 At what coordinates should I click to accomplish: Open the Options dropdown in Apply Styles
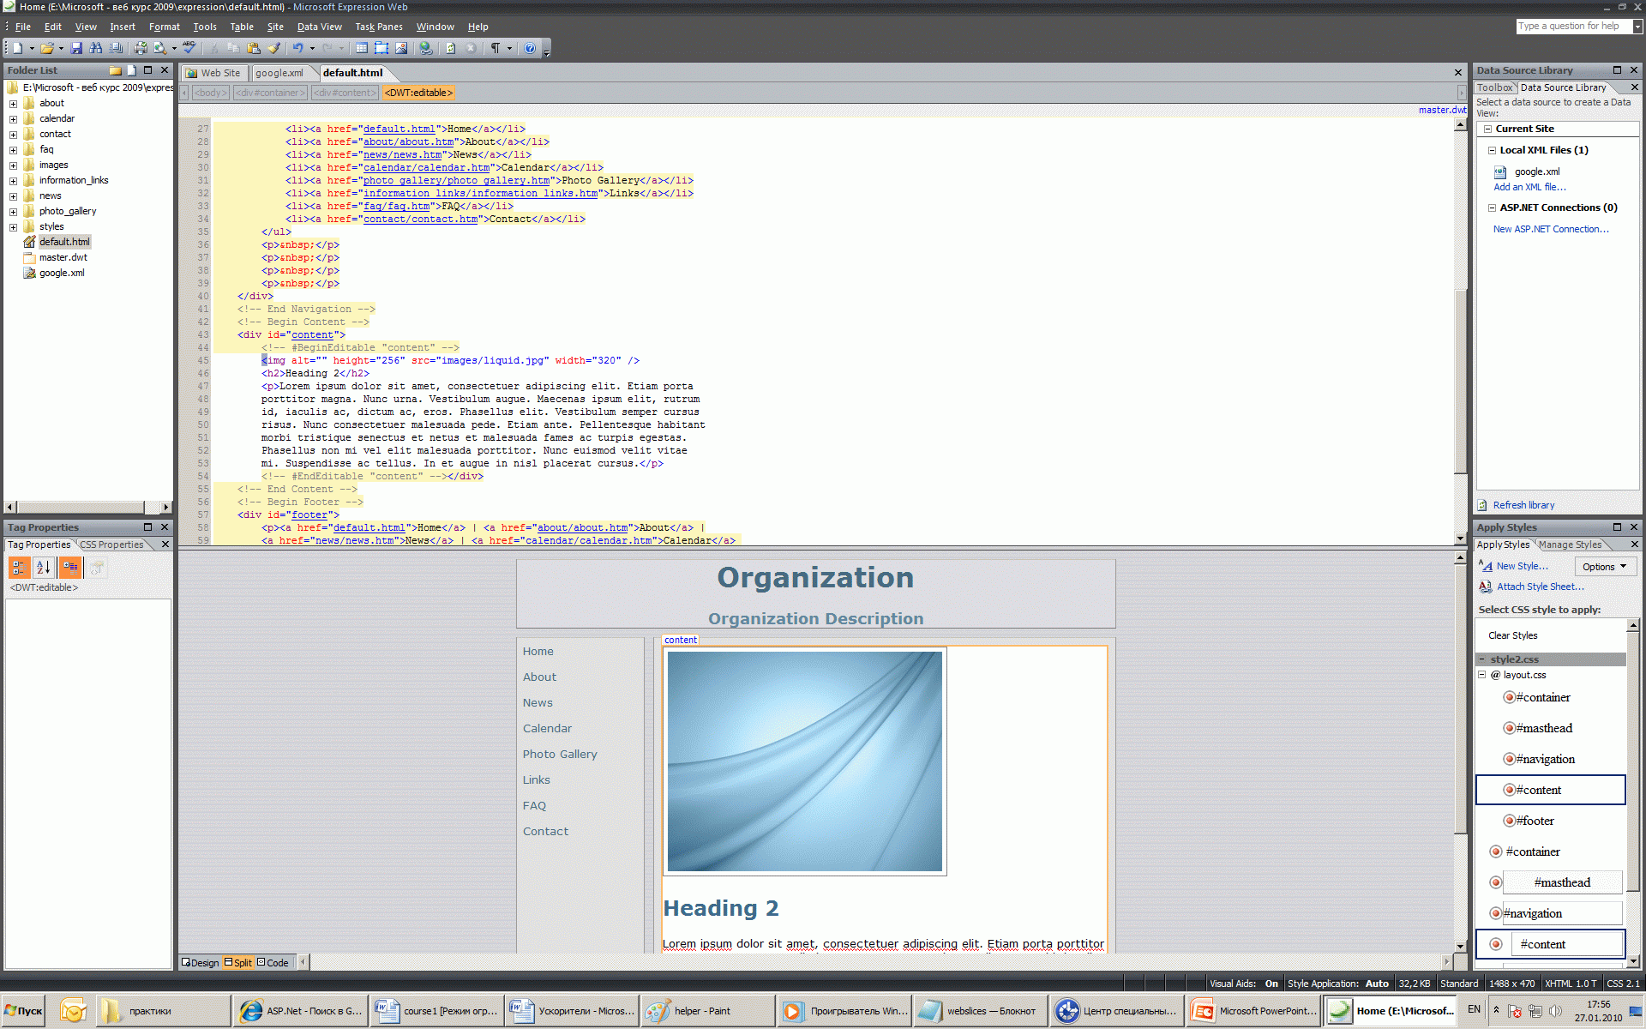click(1605, 567)
